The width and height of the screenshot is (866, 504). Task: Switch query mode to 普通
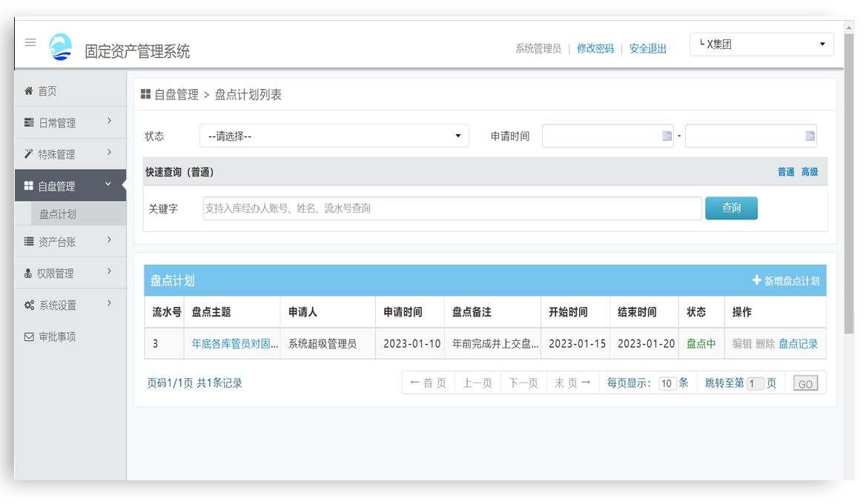[x=786, y=171]
